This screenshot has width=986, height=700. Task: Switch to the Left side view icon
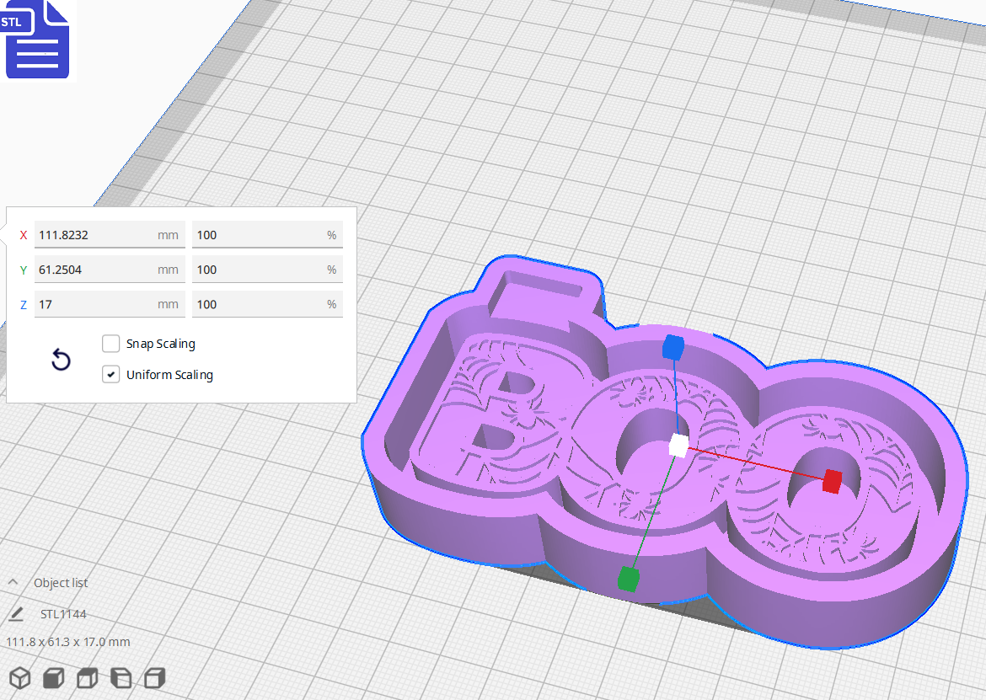pyautogui.click(x=121, y=678)
